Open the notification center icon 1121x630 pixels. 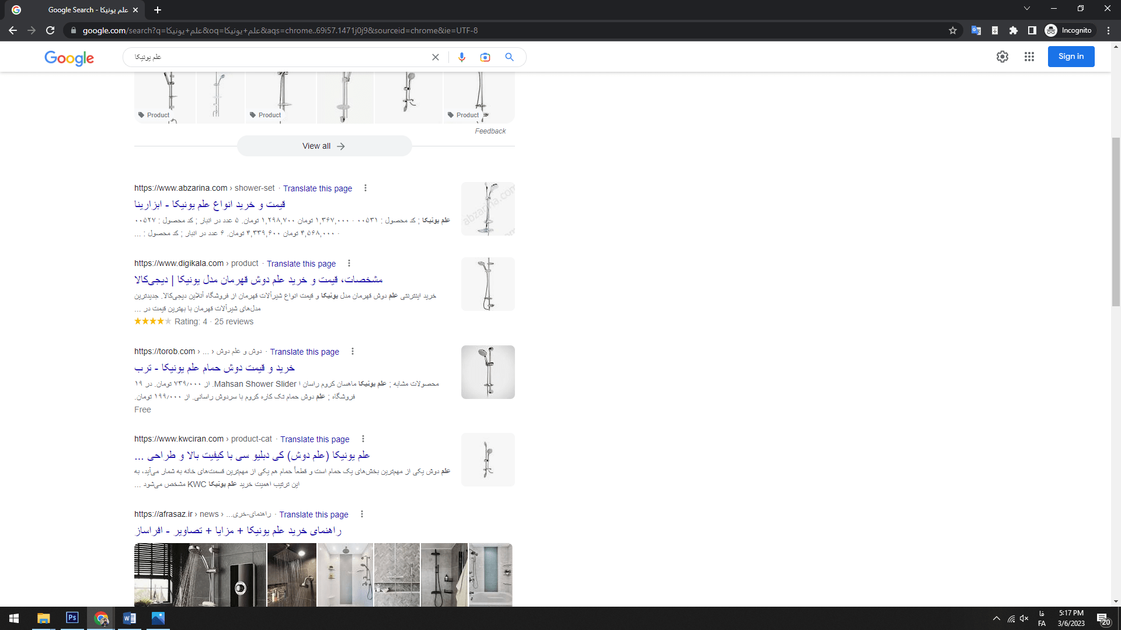[x=1102, y=618]
